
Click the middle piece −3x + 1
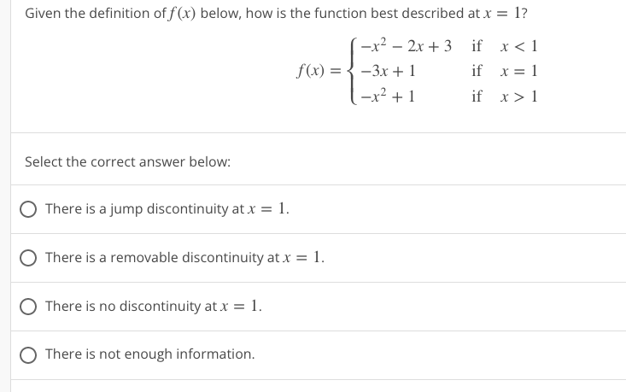coord(388,71)
